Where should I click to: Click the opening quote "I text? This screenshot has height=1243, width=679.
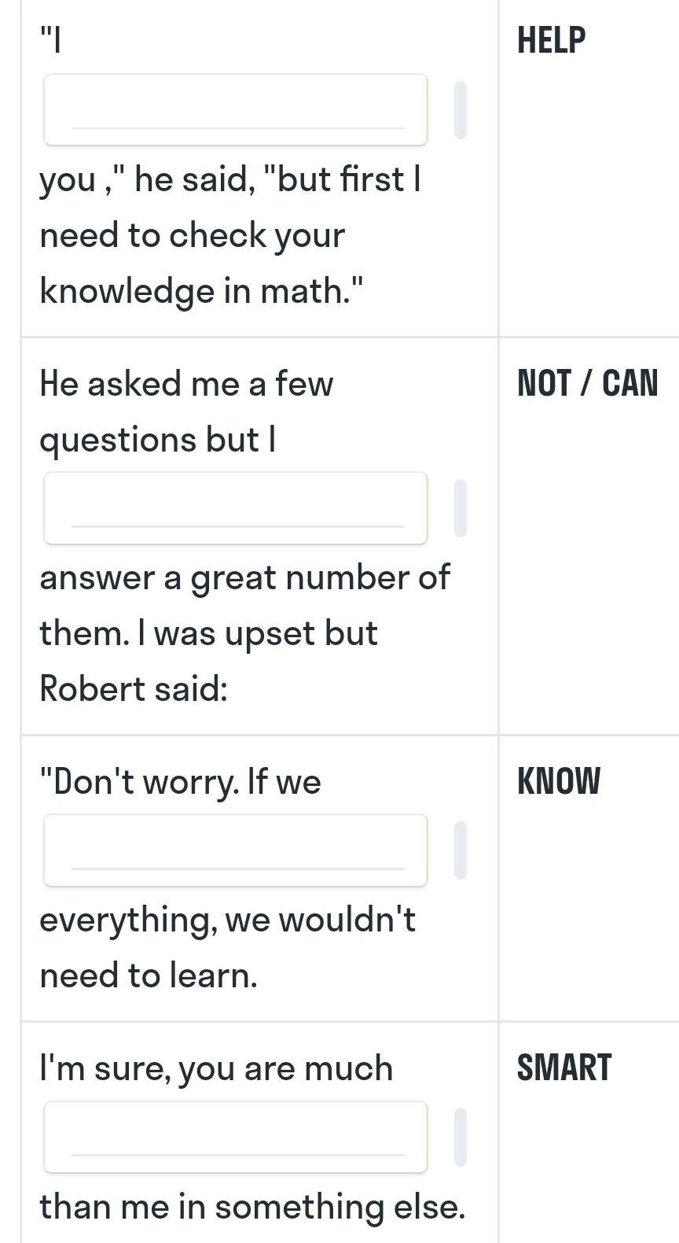[x=51, y=40]
